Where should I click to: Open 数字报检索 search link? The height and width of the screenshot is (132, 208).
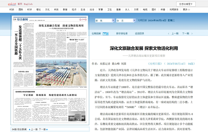[x=122, y=34]
